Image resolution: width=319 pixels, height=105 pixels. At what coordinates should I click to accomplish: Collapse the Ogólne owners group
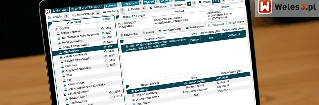coord(52,29)
